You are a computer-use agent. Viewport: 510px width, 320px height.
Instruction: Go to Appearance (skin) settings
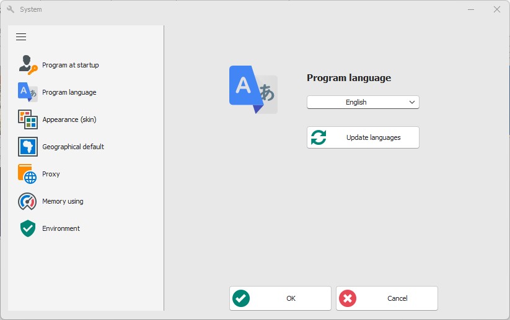(69, 119)
